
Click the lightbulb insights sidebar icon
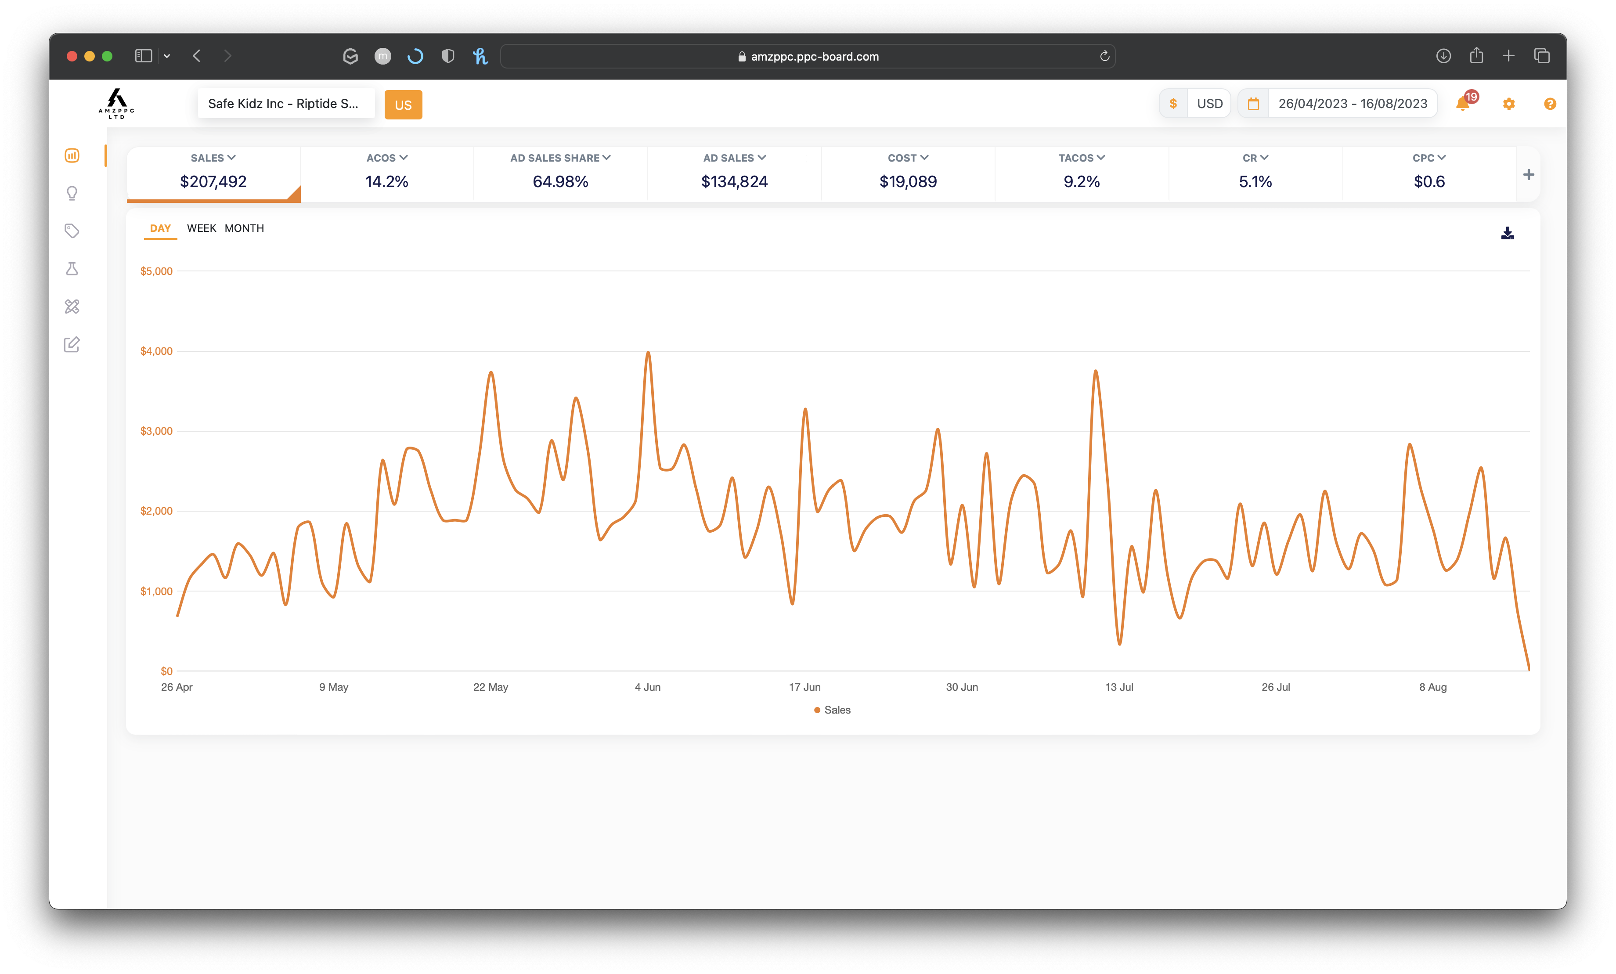pos(72,194)
